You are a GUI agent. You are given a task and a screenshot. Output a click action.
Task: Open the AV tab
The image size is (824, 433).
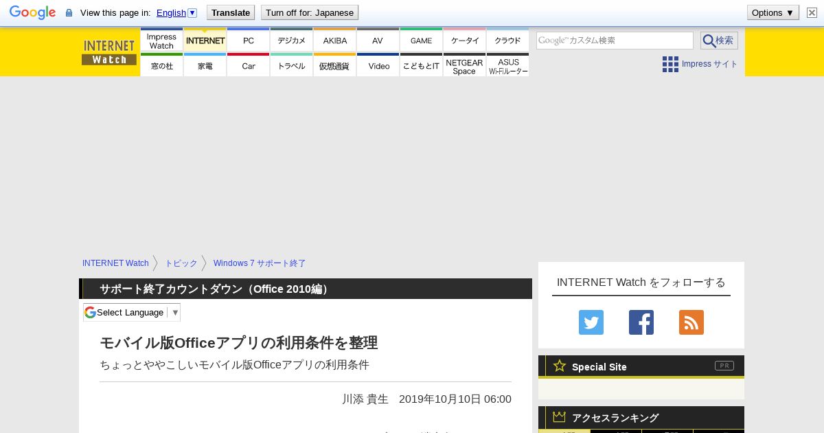click(378, 41)
